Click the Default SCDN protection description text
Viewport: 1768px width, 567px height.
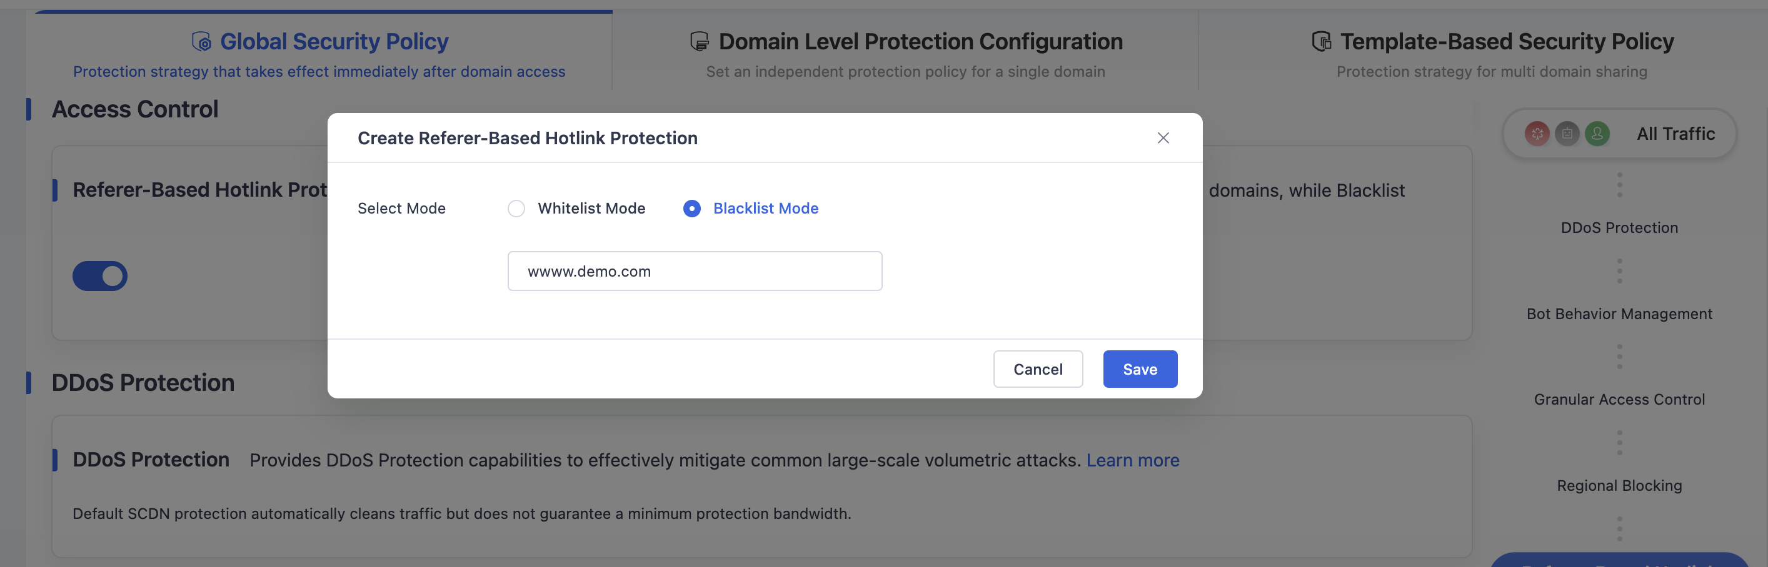click(x=462, y=513)
